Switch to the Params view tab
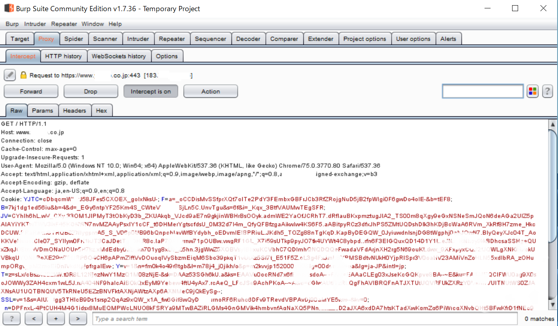 pyautogui.click(x=43, y=110)
